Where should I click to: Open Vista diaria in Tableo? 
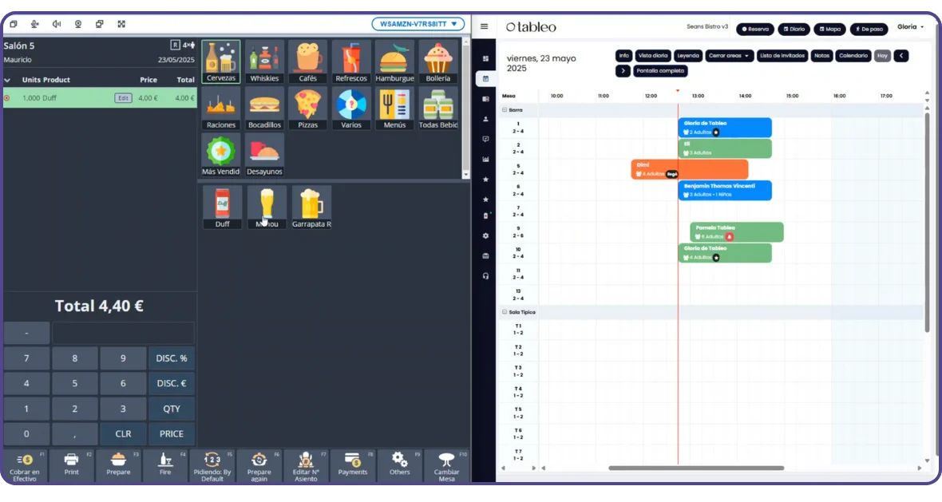652,56
